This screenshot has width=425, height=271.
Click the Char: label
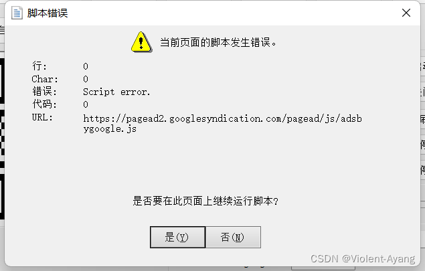(45, 79)
